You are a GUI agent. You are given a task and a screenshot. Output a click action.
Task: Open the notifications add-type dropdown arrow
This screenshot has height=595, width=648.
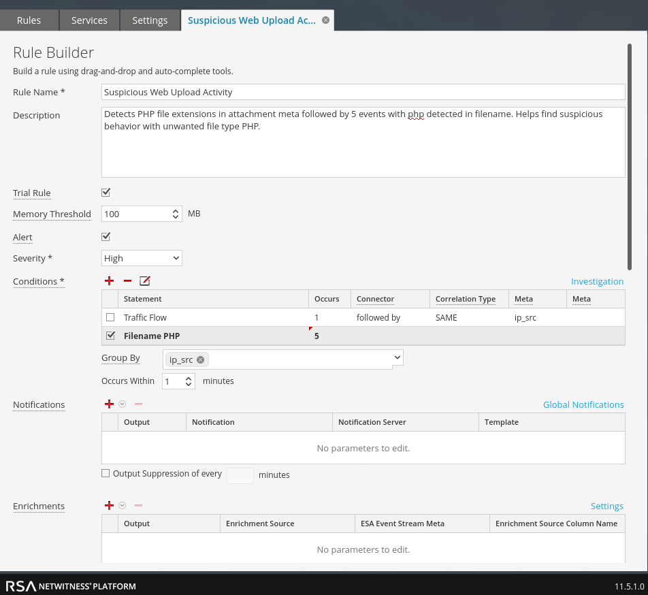(x=123, y=404)
